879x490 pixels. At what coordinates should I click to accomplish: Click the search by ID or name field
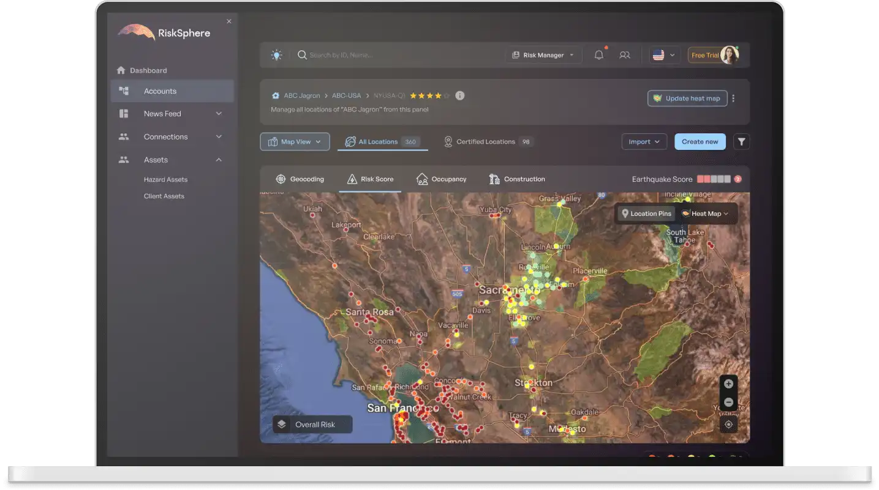398,55
